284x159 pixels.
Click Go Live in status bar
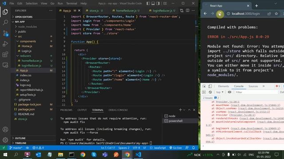[176, 148]
